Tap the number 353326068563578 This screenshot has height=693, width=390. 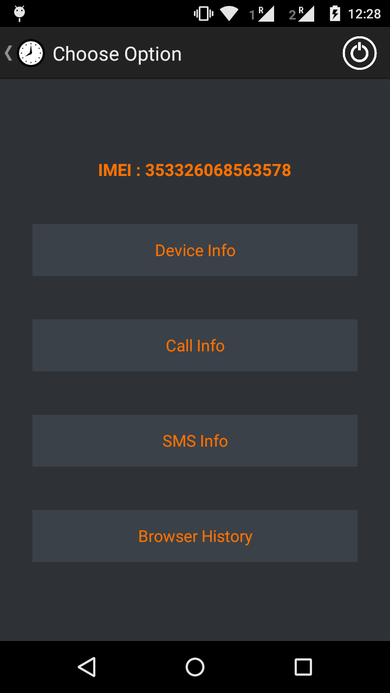(218, 171)
